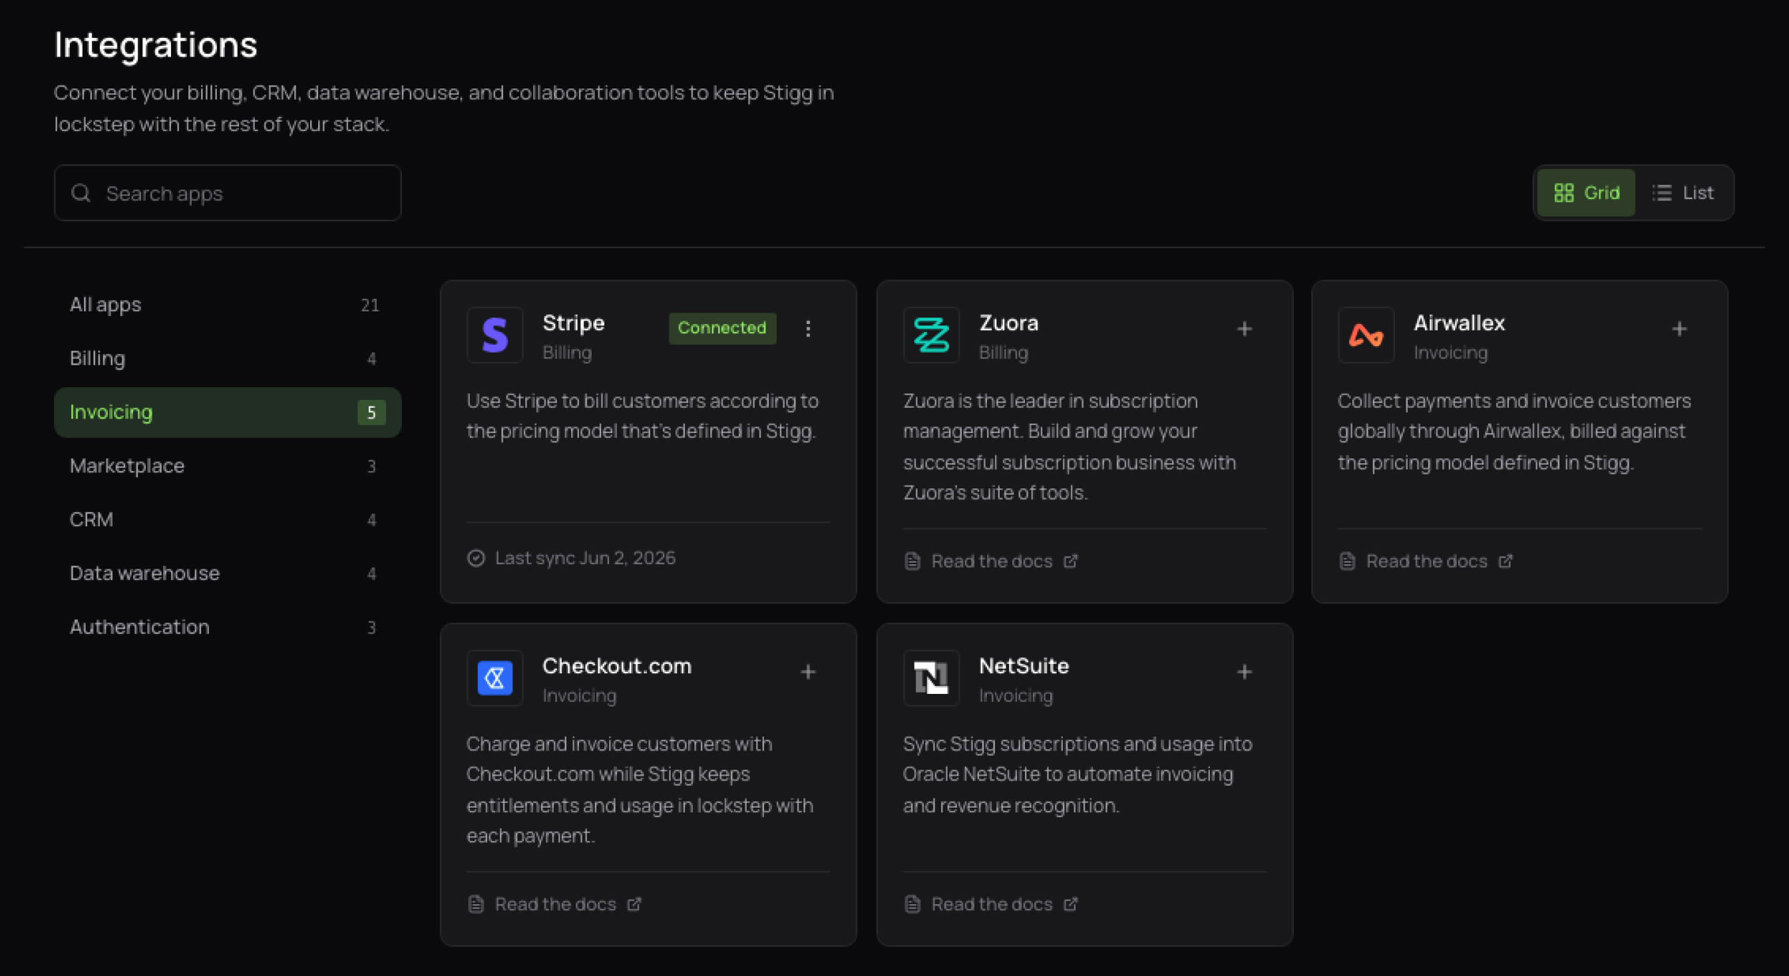Click the external link icon on NetSuite card
The height and width of the screenshot is (976, 1789).
click(1071, 903)
